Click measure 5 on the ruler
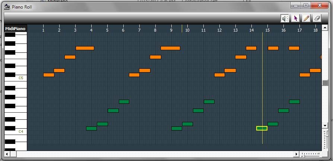Screen dimensions: 333x161 107,30
